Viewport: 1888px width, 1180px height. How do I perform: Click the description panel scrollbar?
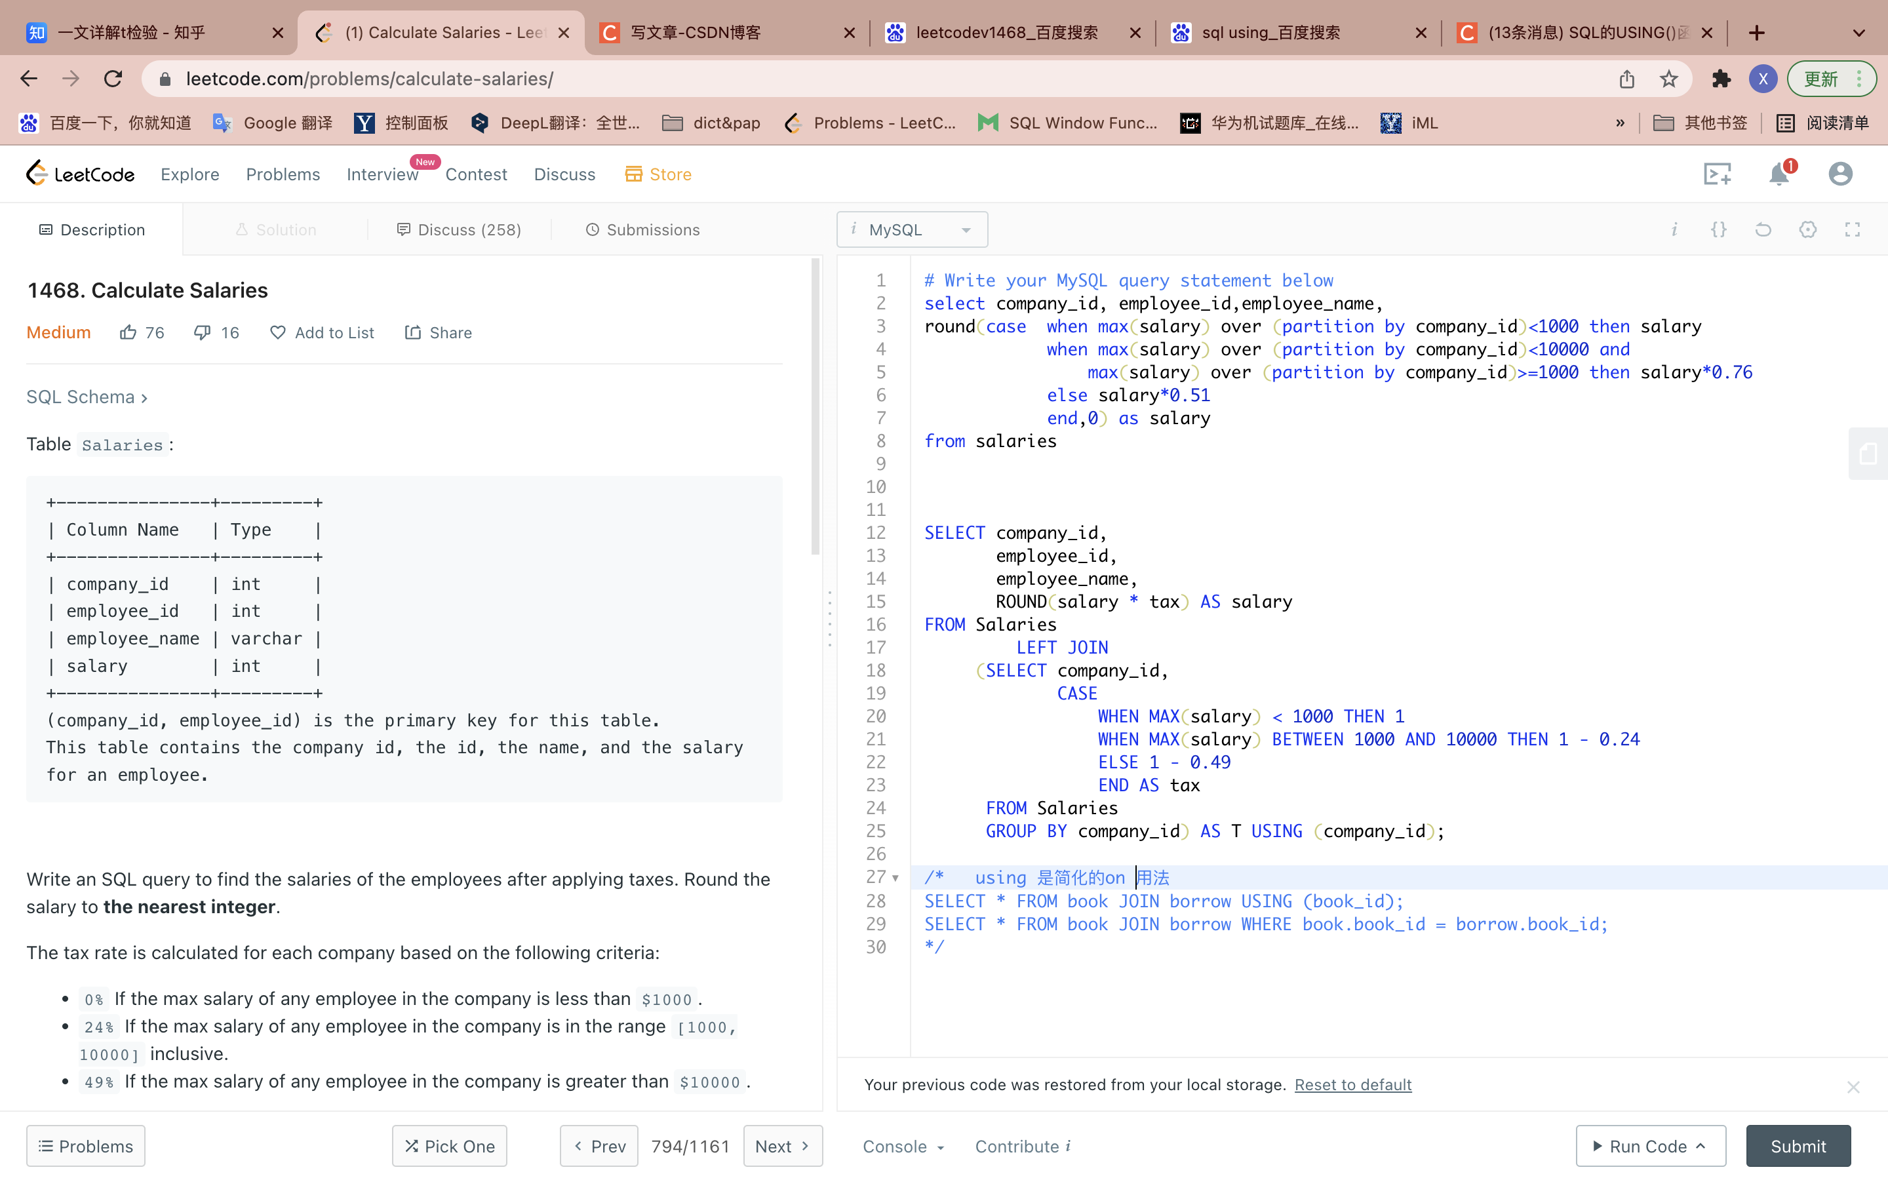click(816, 406)
